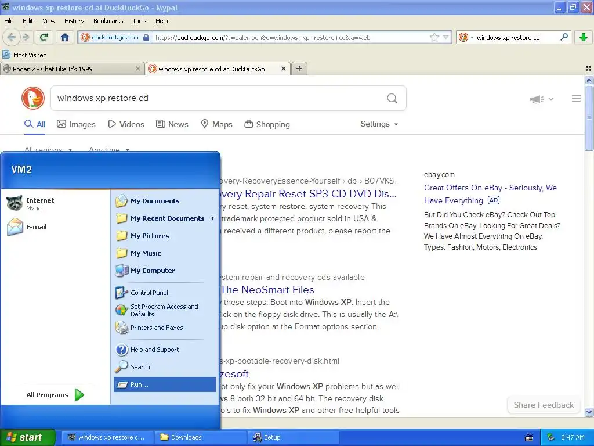Open My Computer from Start menu
Viewport: 594px width, 446px height.
click(x=165, y=271)
